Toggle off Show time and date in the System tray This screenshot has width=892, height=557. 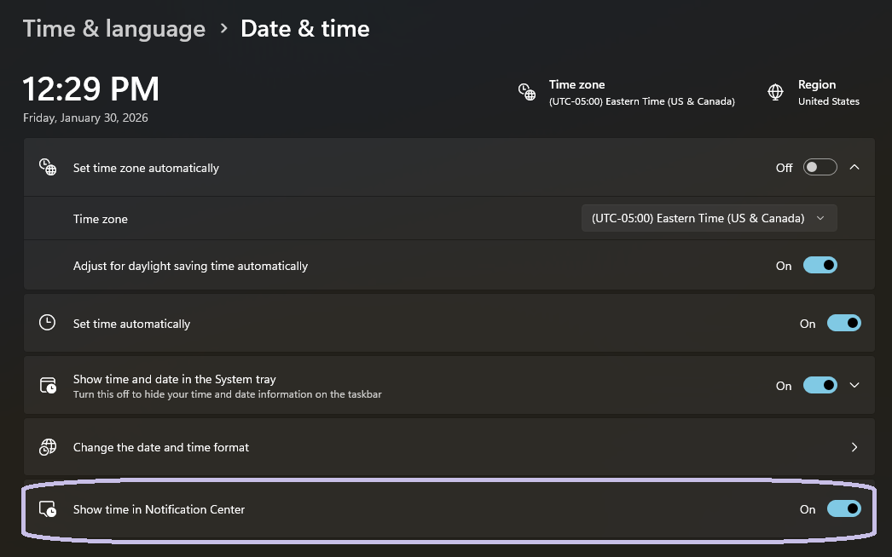tap(820, 385)
